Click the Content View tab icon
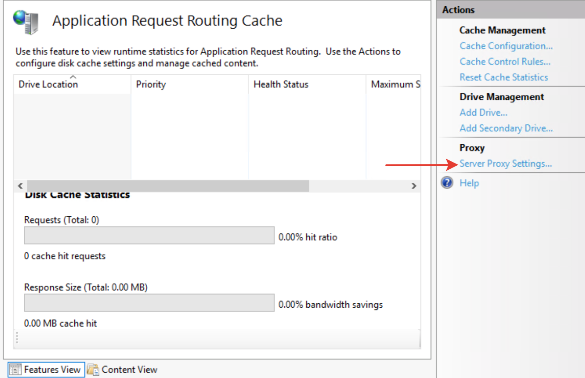This screenshot has height=378, width=585. point(93,369)
